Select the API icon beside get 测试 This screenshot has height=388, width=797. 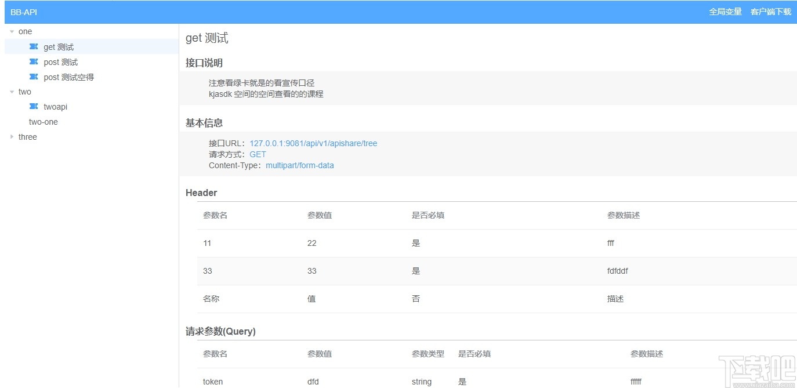pos(35,47)
